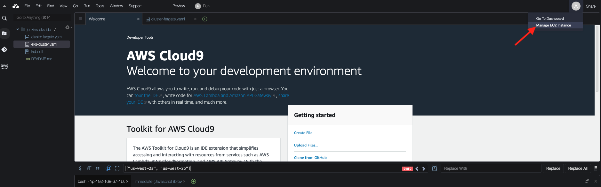Go to previous search match arrow
This screenshot has height=187, width=601.
pos(417,169)
